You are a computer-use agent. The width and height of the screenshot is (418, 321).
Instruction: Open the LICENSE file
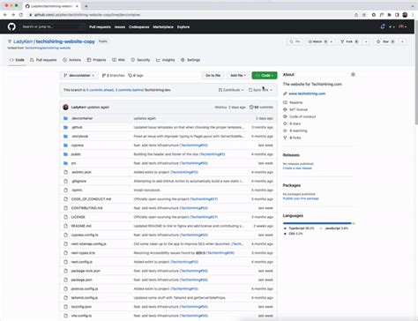[x=78, y=217]
